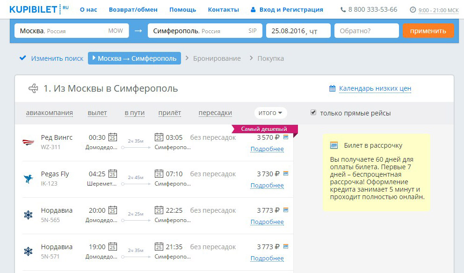
Task: Sort flights by пересадки
Action: coord(215,113)
